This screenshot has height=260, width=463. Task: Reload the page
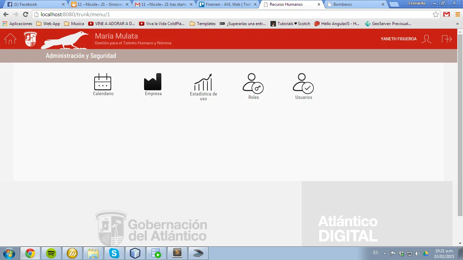point(25,15)
